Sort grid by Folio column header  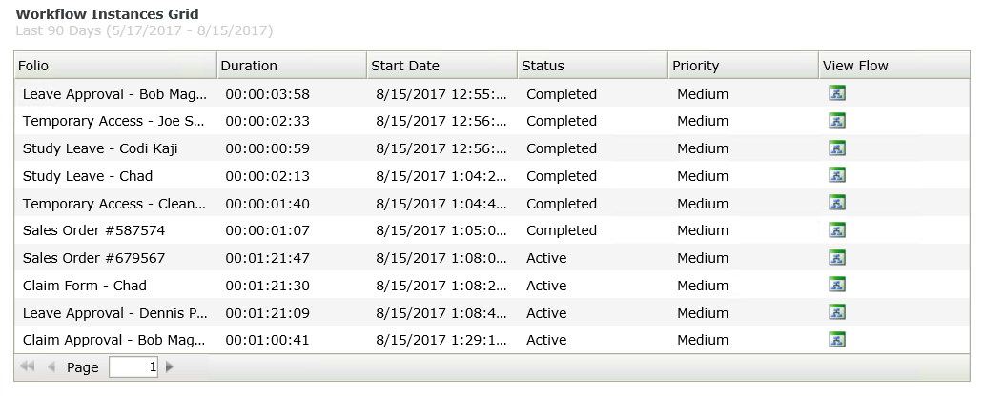114,66
